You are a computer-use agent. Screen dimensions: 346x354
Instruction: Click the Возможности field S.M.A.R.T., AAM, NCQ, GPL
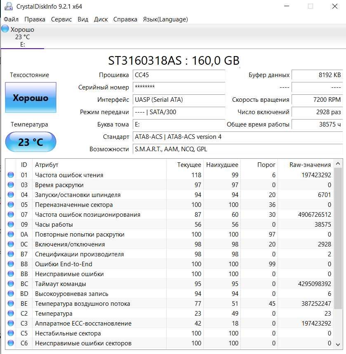click(238, 149)
